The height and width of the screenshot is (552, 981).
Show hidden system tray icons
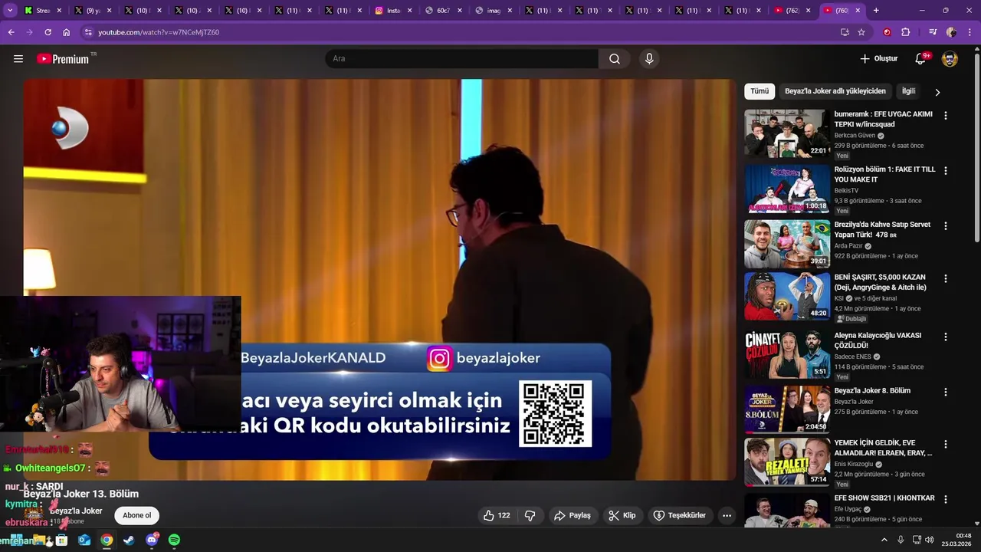tap(884, 540)
